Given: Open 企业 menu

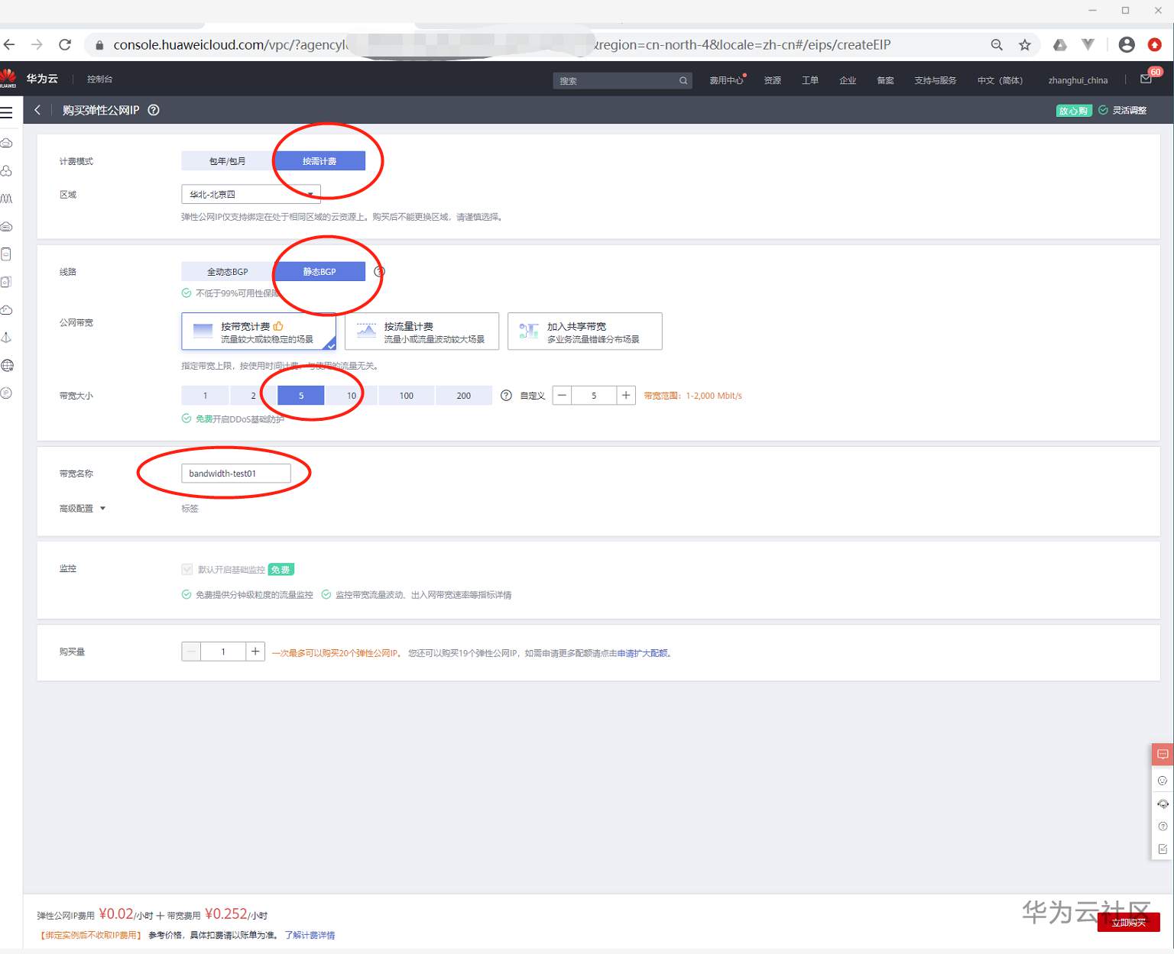Looking at the screenshot, I should click(x=848, y=80).
